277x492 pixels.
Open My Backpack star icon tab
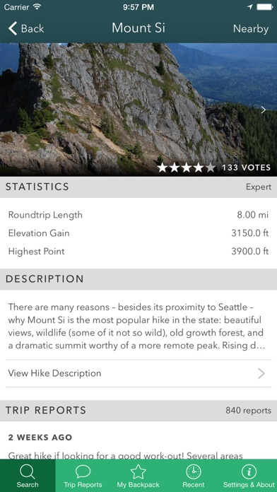click(138, 471)
